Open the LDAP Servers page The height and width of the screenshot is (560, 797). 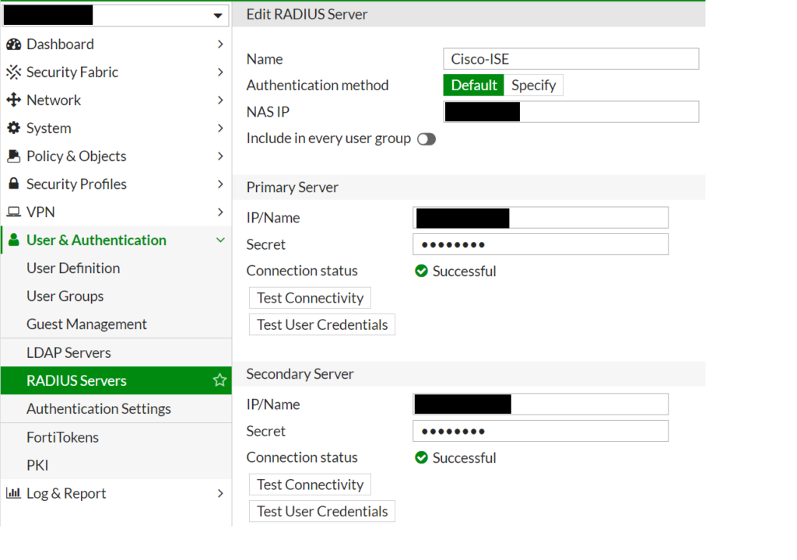68,352
